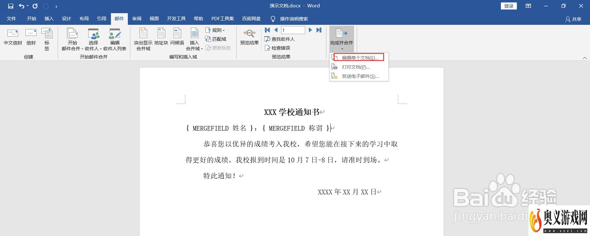Collapse the ribbon with chevron

[x=585, y=58]
